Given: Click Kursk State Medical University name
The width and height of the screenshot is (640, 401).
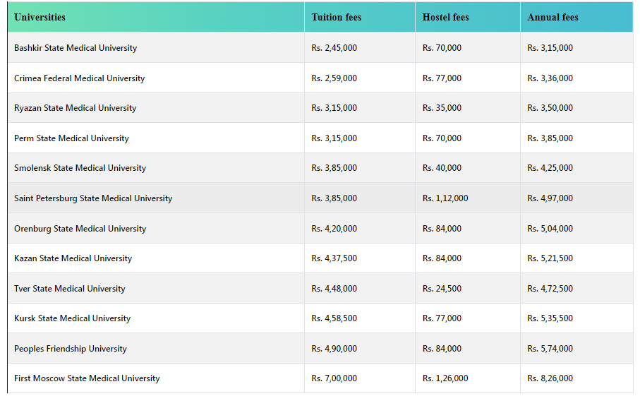Looking at the screenshot, I should click(x=72, y=318).
